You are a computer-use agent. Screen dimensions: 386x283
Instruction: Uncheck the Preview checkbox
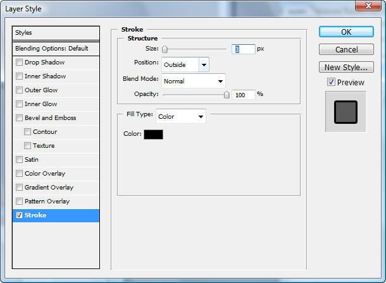[x=331, y=82]
